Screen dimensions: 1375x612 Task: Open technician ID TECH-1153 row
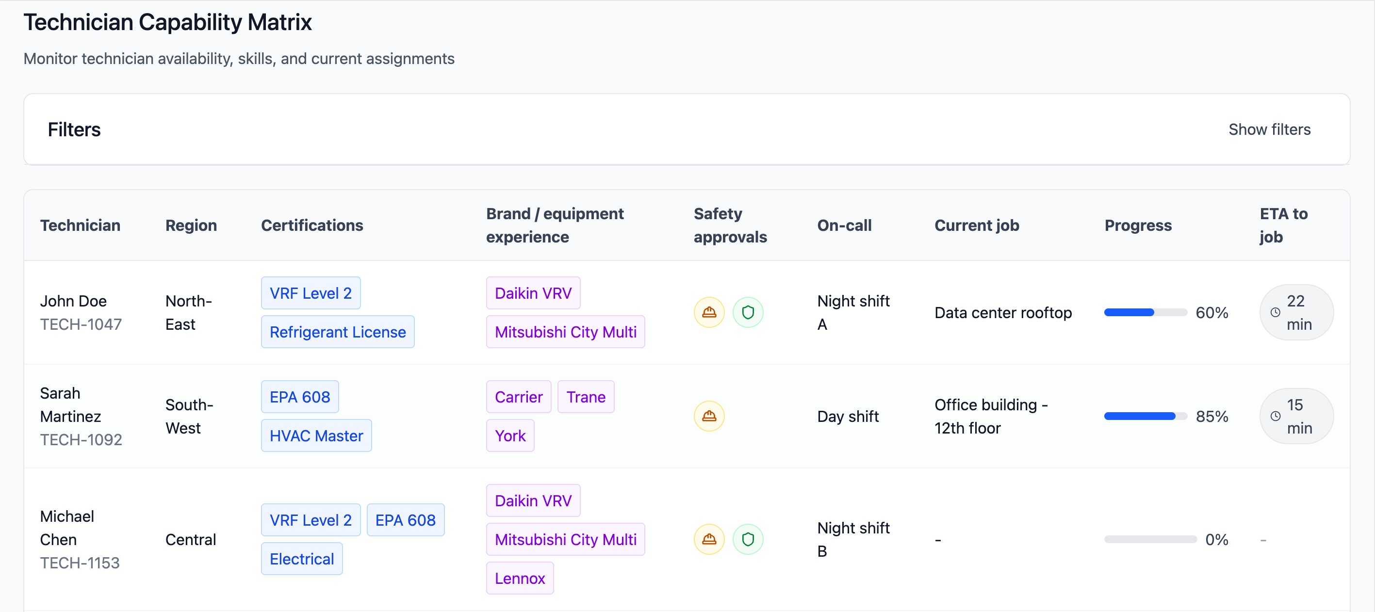(x=80, y=563)
